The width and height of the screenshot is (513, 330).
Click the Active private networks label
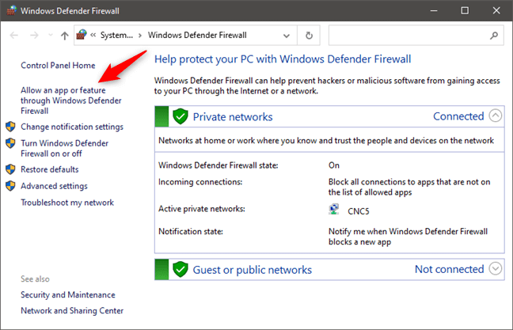(x=202, y=209)
